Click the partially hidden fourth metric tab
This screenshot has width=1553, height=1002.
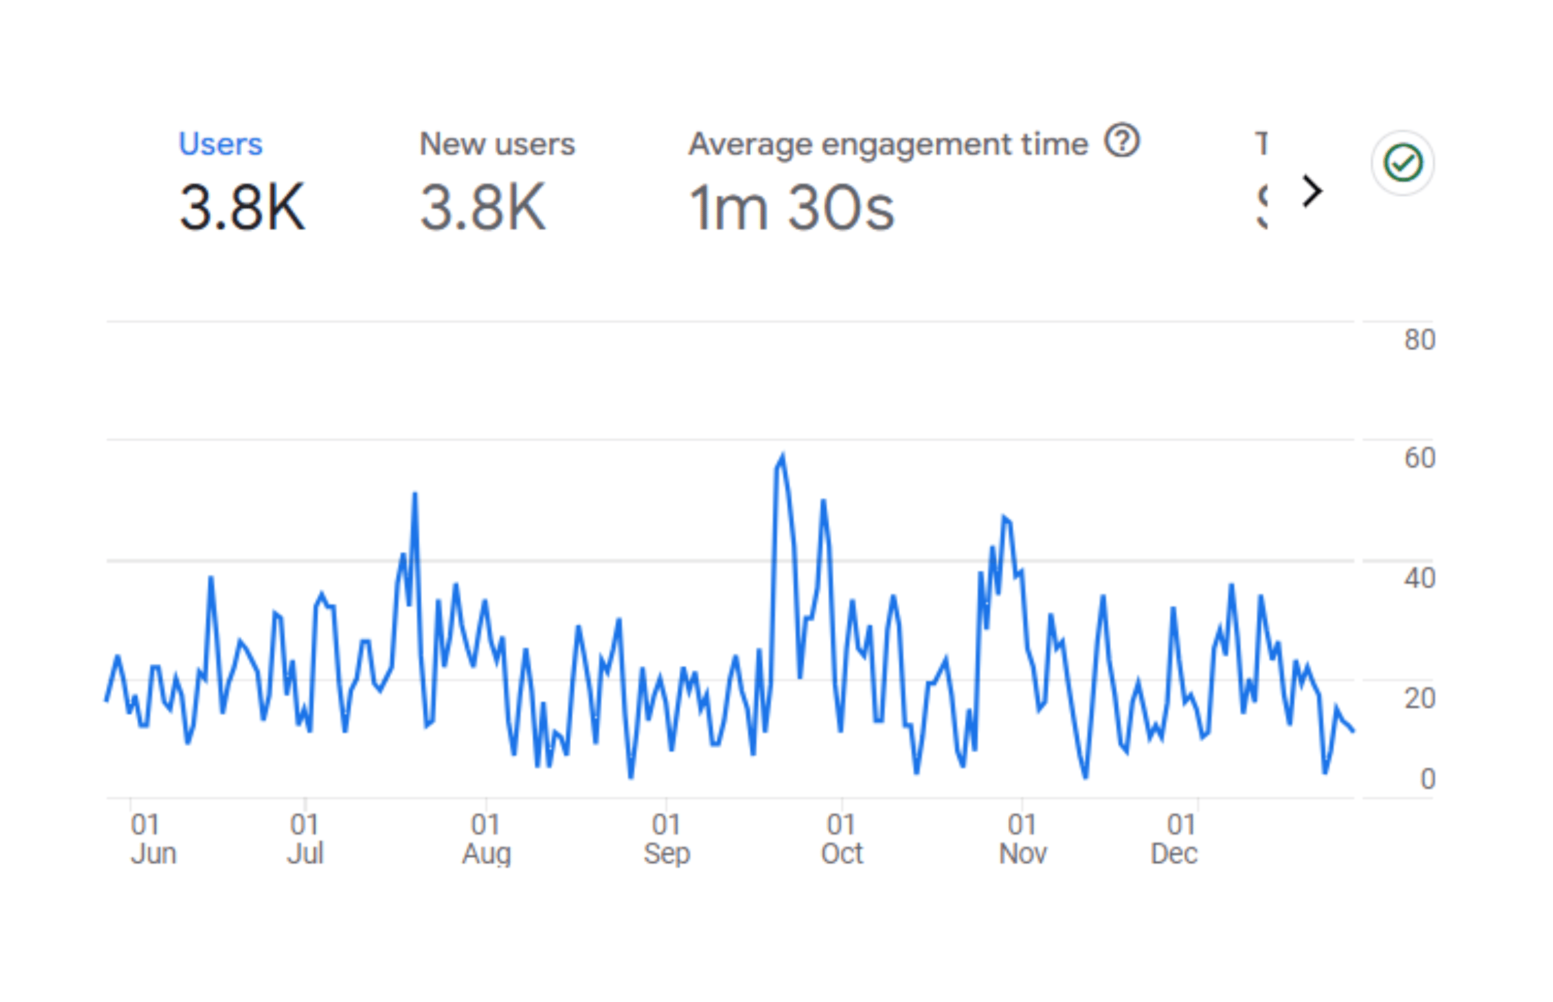[x=1262, y=180]
